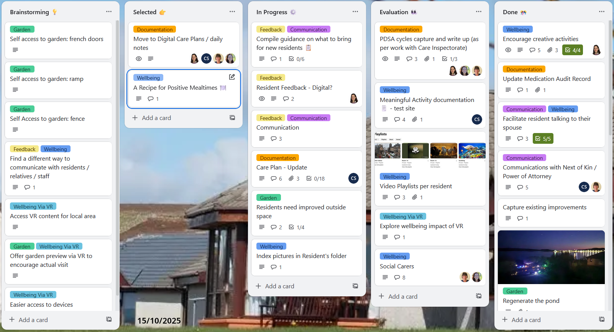This screenshot has height=332, width=614.
Task: Click the template icon in Evaluation list footer
Action: click(479, 296)
